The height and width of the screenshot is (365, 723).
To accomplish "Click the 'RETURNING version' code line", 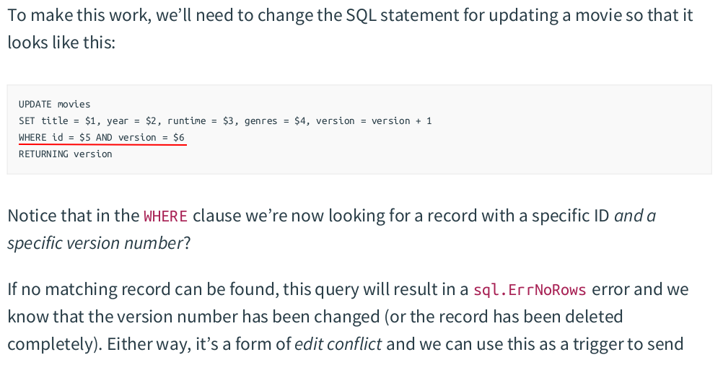I will (66, 154).
